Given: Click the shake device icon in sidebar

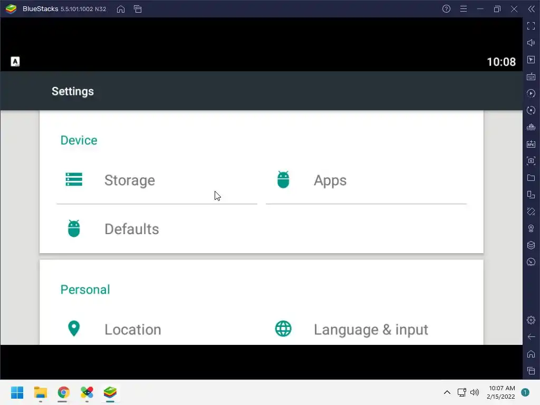Looking at the screenshot, I should (531, 211).
